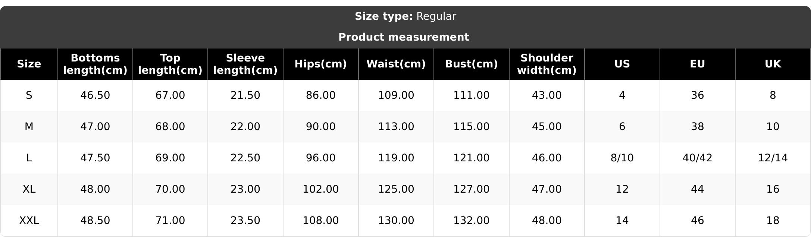This screenshot has height=237, width=811.
Task: Click the Size column header
Action: tap(29, 64)
